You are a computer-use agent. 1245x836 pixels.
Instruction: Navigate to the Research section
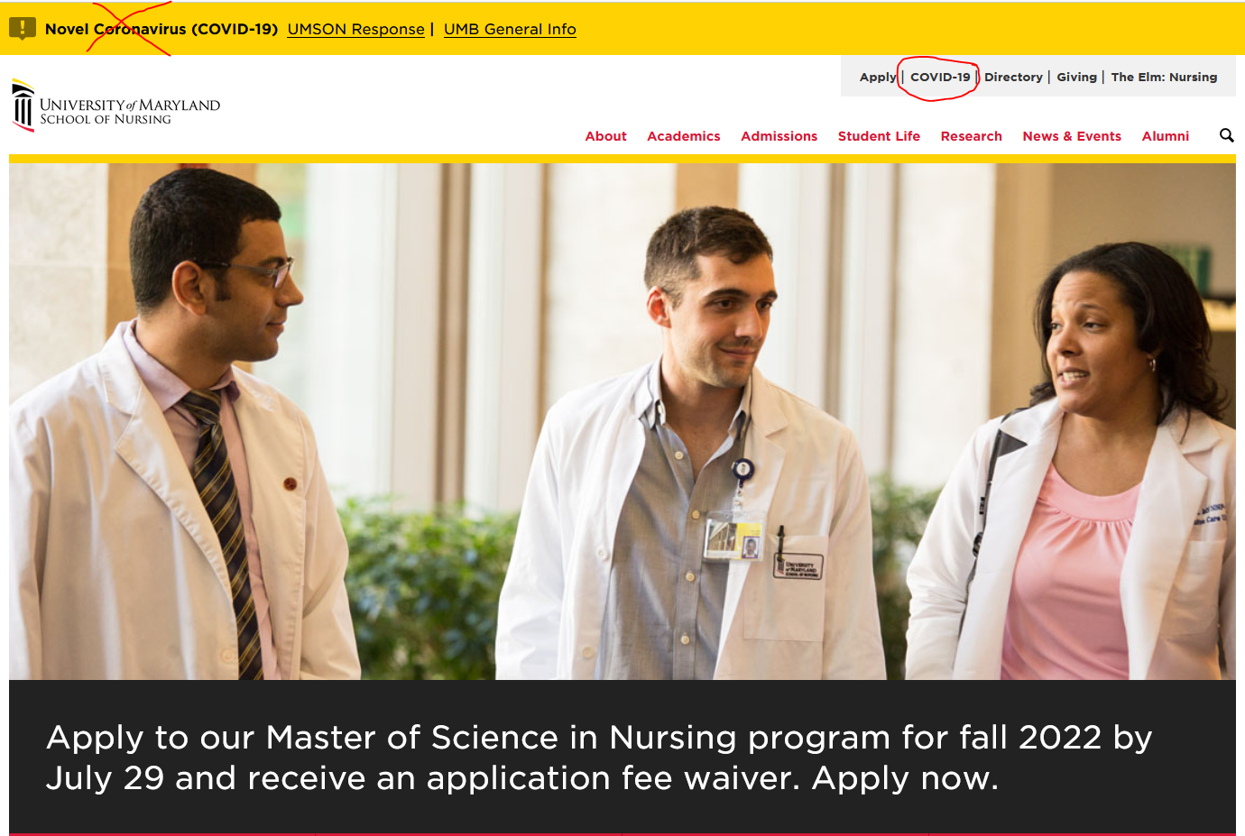pos(971,136)
